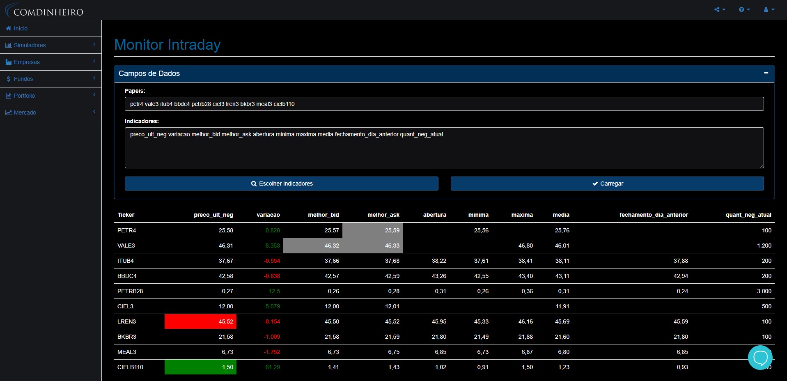Open the Mercado menu item

pos(50,112)
